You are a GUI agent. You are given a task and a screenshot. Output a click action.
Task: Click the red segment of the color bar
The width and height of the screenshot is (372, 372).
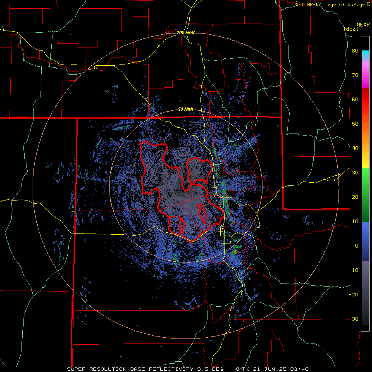pos(365,100)
